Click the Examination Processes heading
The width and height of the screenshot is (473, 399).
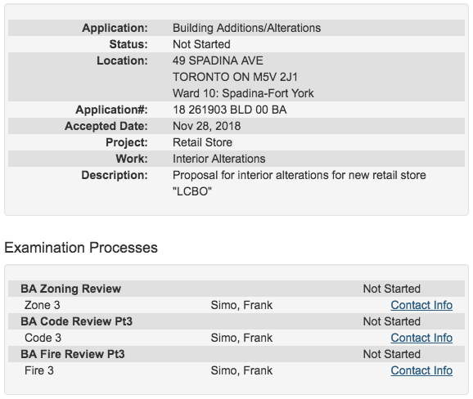coord(81,248)
